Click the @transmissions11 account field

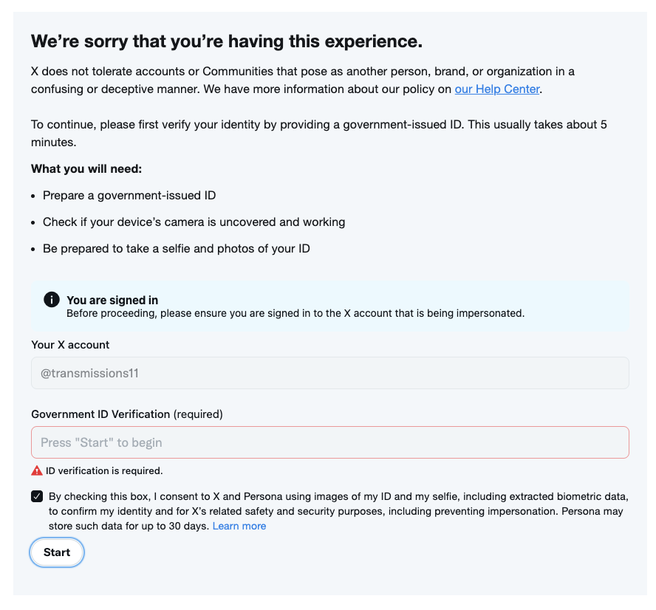click(330, 373)
